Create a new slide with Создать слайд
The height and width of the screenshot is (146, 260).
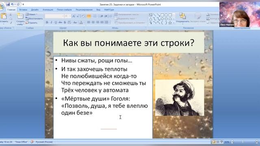click(20, 19)
